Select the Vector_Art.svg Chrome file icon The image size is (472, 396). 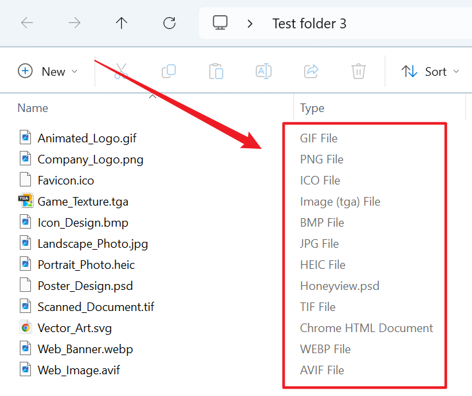tap(25, 328)
